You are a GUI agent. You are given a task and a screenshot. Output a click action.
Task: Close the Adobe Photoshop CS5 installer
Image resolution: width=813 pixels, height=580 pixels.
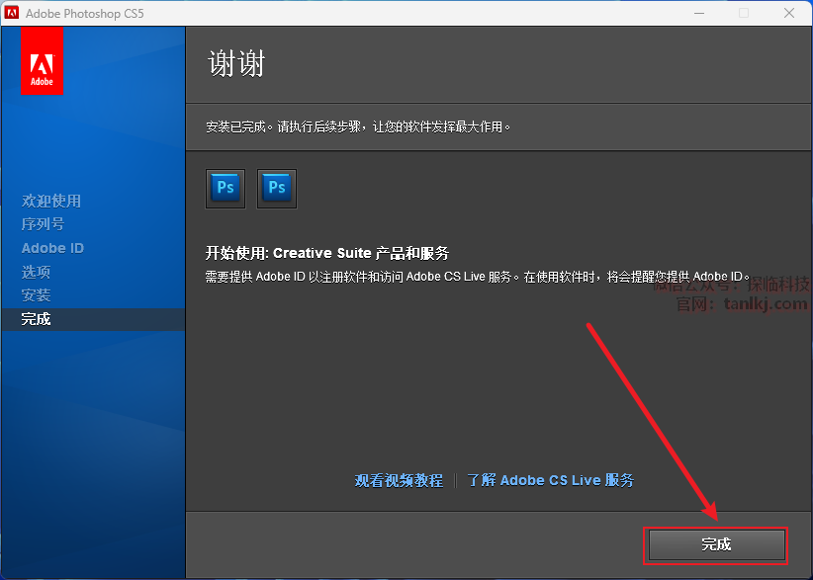789,13
